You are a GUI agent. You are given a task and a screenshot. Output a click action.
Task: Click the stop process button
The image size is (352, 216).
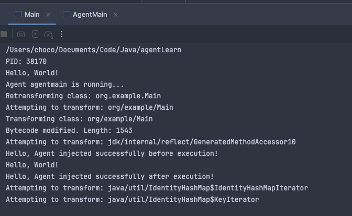coord(4,34)
